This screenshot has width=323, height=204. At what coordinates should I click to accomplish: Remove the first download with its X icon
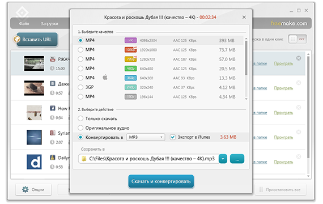[x=299, y=58]
